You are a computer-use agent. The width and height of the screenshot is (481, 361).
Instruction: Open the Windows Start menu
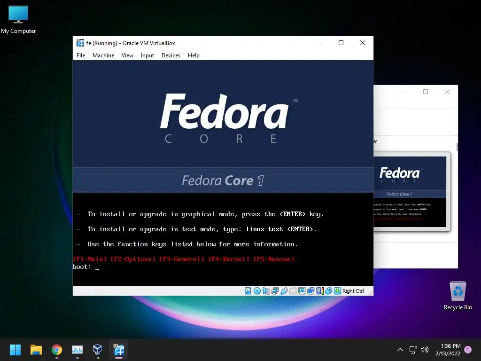pos(15,350)
